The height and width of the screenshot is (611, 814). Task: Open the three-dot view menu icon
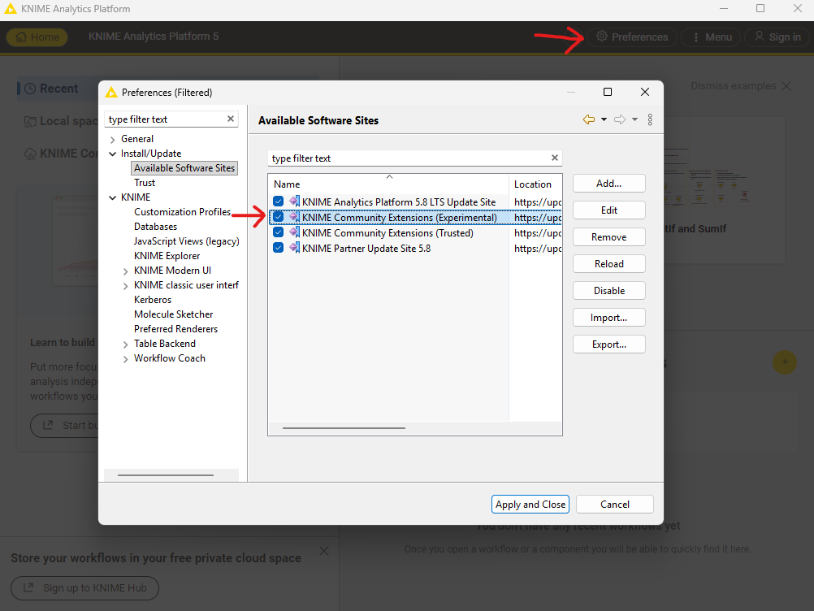coord(650,120)
